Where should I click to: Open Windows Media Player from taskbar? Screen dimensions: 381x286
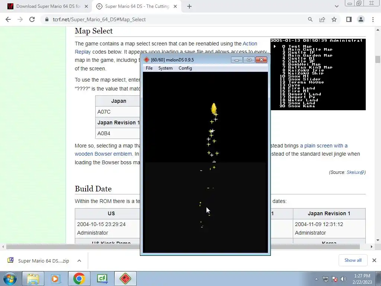coord(55,279)
